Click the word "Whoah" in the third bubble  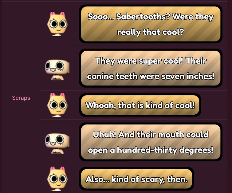[x=101, y=105]
